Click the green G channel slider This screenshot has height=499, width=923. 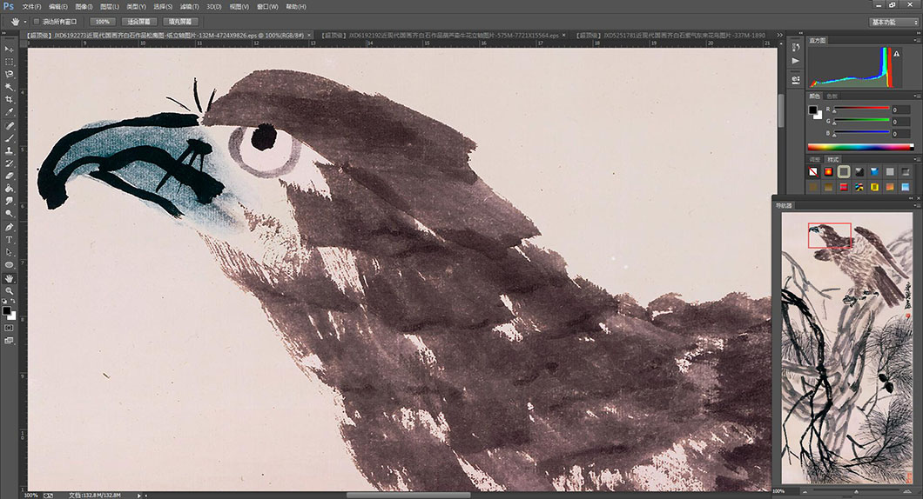pyautogui.click(x=861, y=121)
